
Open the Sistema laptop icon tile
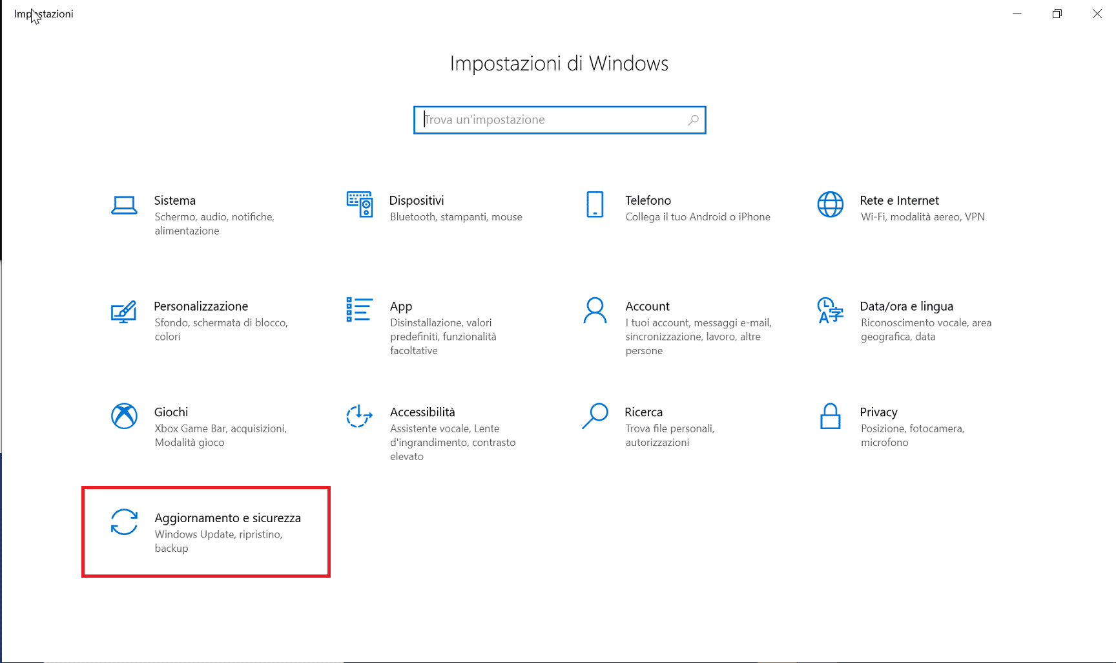coord(124,205)
